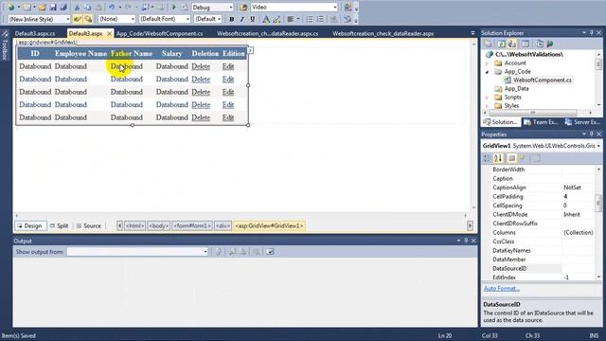Click the Save All icon
Screen dimensions: 606x341
pos(63,8)
